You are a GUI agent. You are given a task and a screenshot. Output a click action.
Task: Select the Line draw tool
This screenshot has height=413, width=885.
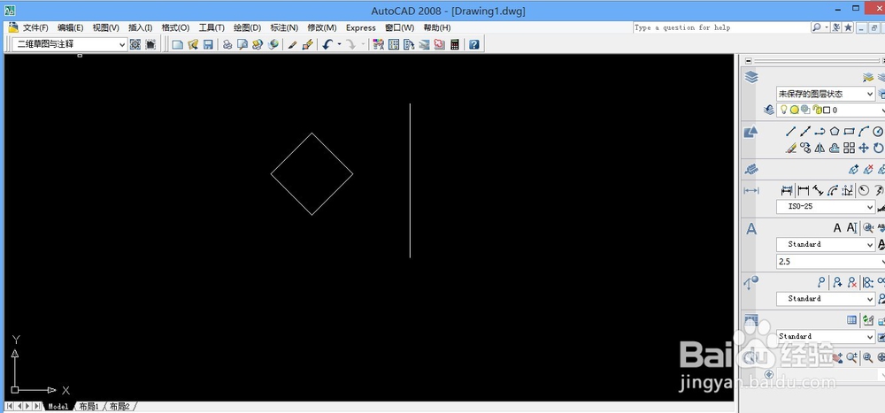tap(790, 132)
